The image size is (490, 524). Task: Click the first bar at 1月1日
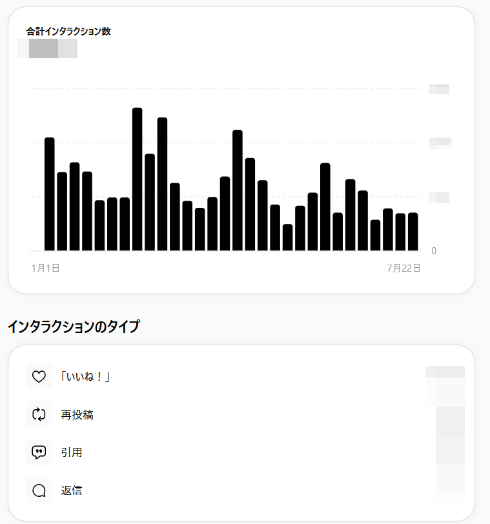[50, 194]
